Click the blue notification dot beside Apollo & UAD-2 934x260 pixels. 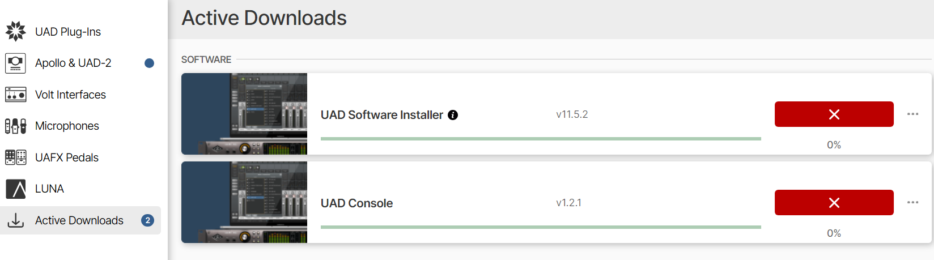(150, 63)
